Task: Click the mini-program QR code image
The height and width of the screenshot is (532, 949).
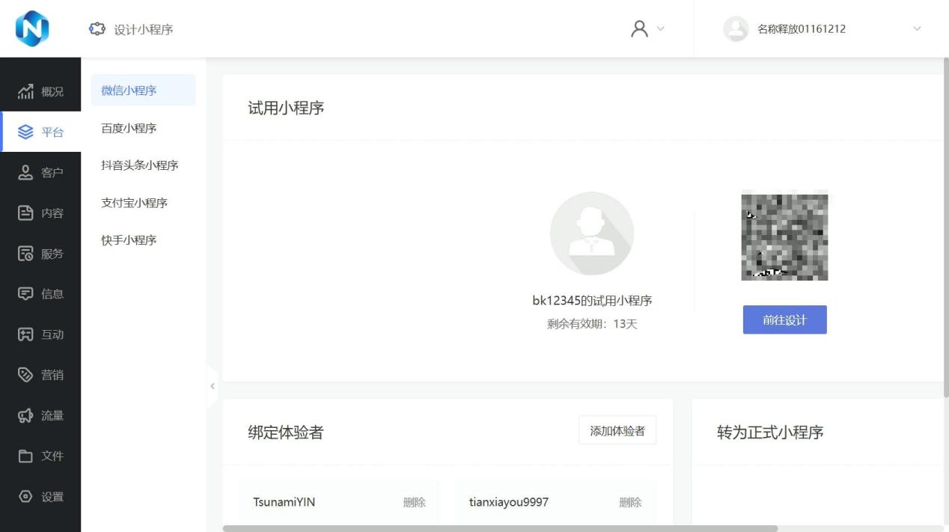Action: pyautogui.click(x=784, y=236)
